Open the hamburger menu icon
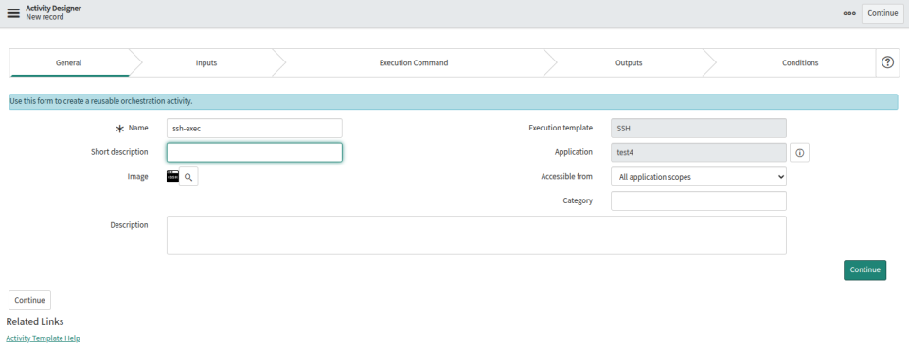The height and width of the screenshot is (347, 909). (12, 13)
